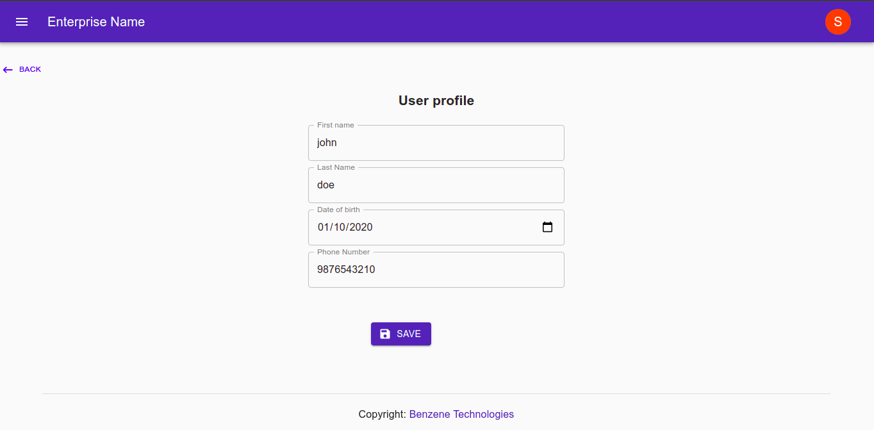Click the Enterprise Name app title
874x430 pixels.
tap(96, 22)
